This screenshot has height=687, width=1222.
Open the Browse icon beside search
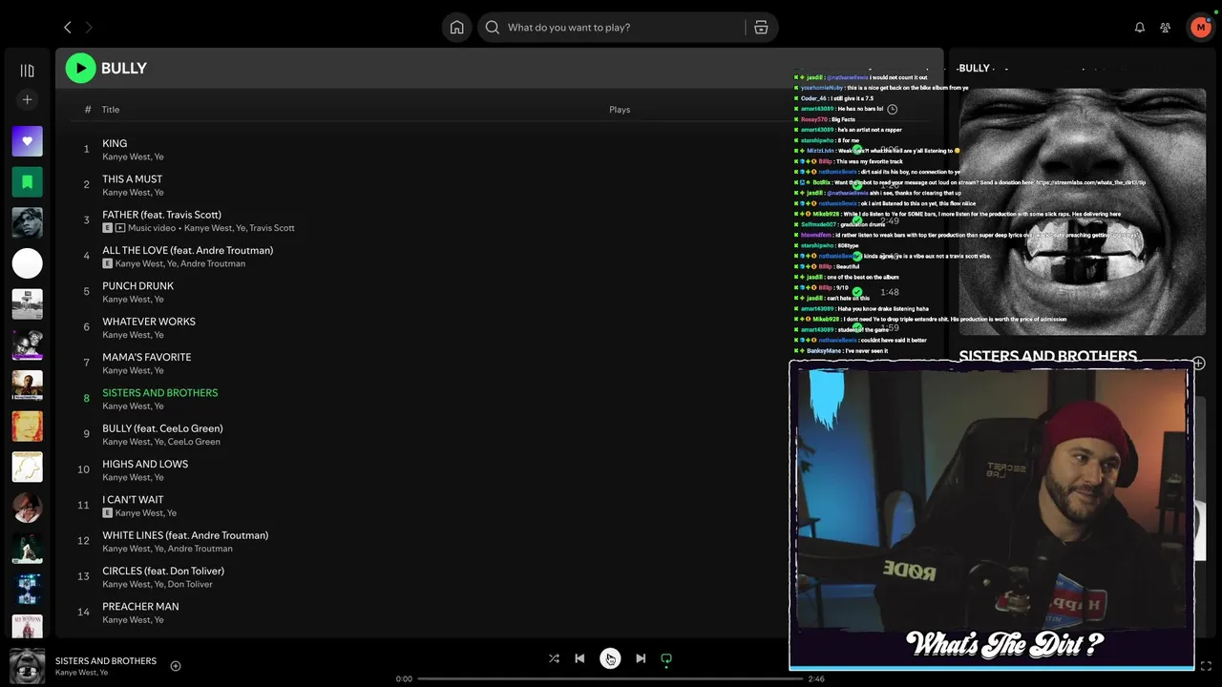(x=761, y=28)
